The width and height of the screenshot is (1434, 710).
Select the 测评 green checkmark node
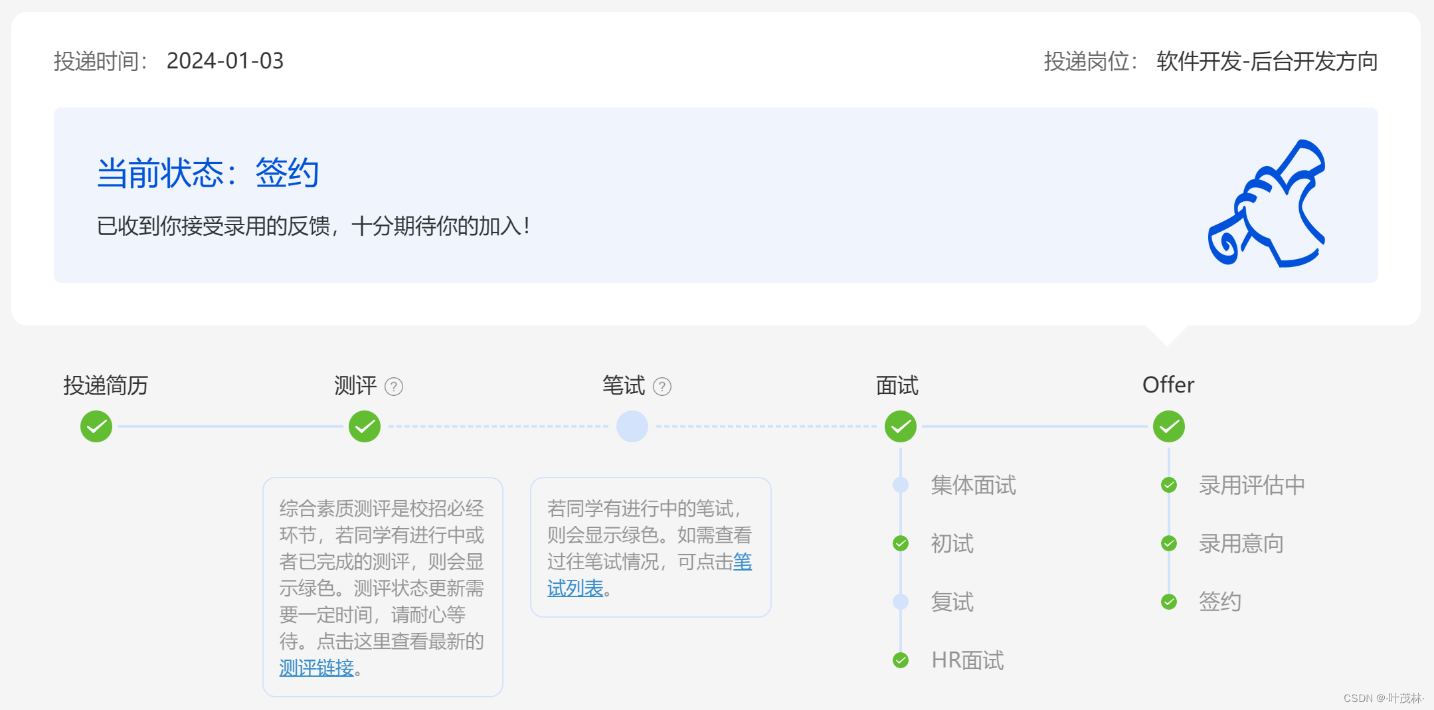pos(364,426)
